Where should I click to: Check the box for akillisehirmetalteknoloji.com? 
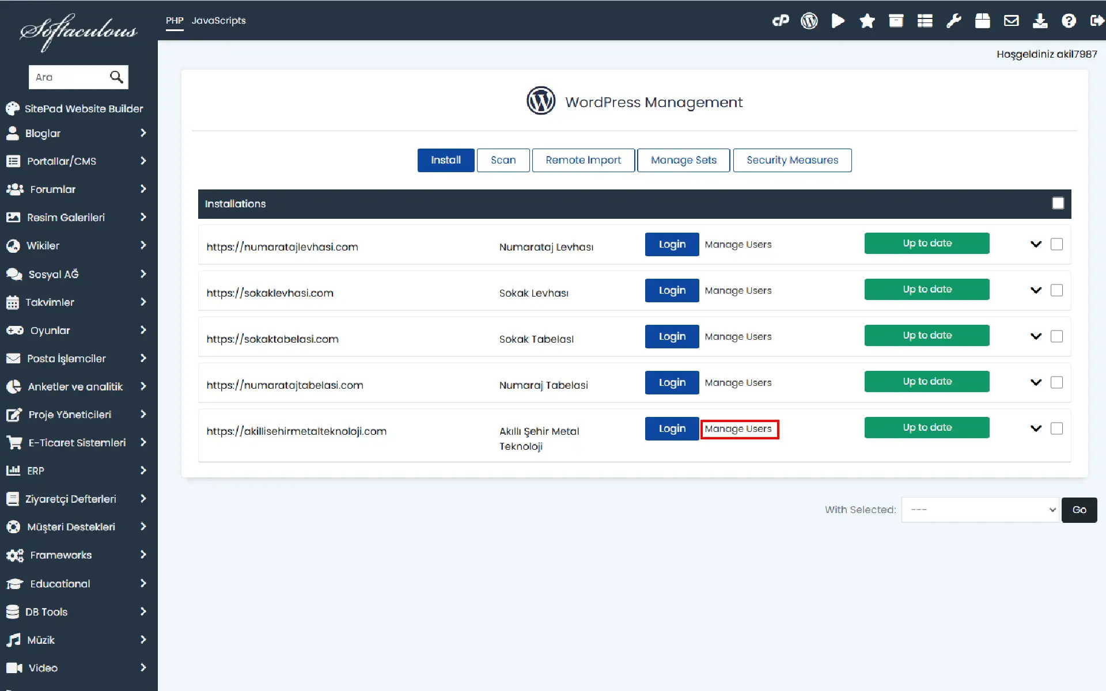[x=1056, y=428]
